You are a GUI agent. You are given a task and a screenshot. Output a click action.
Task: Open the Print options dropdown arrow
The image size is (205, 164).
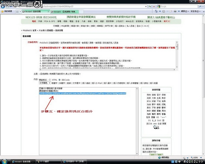click(179, 11)
